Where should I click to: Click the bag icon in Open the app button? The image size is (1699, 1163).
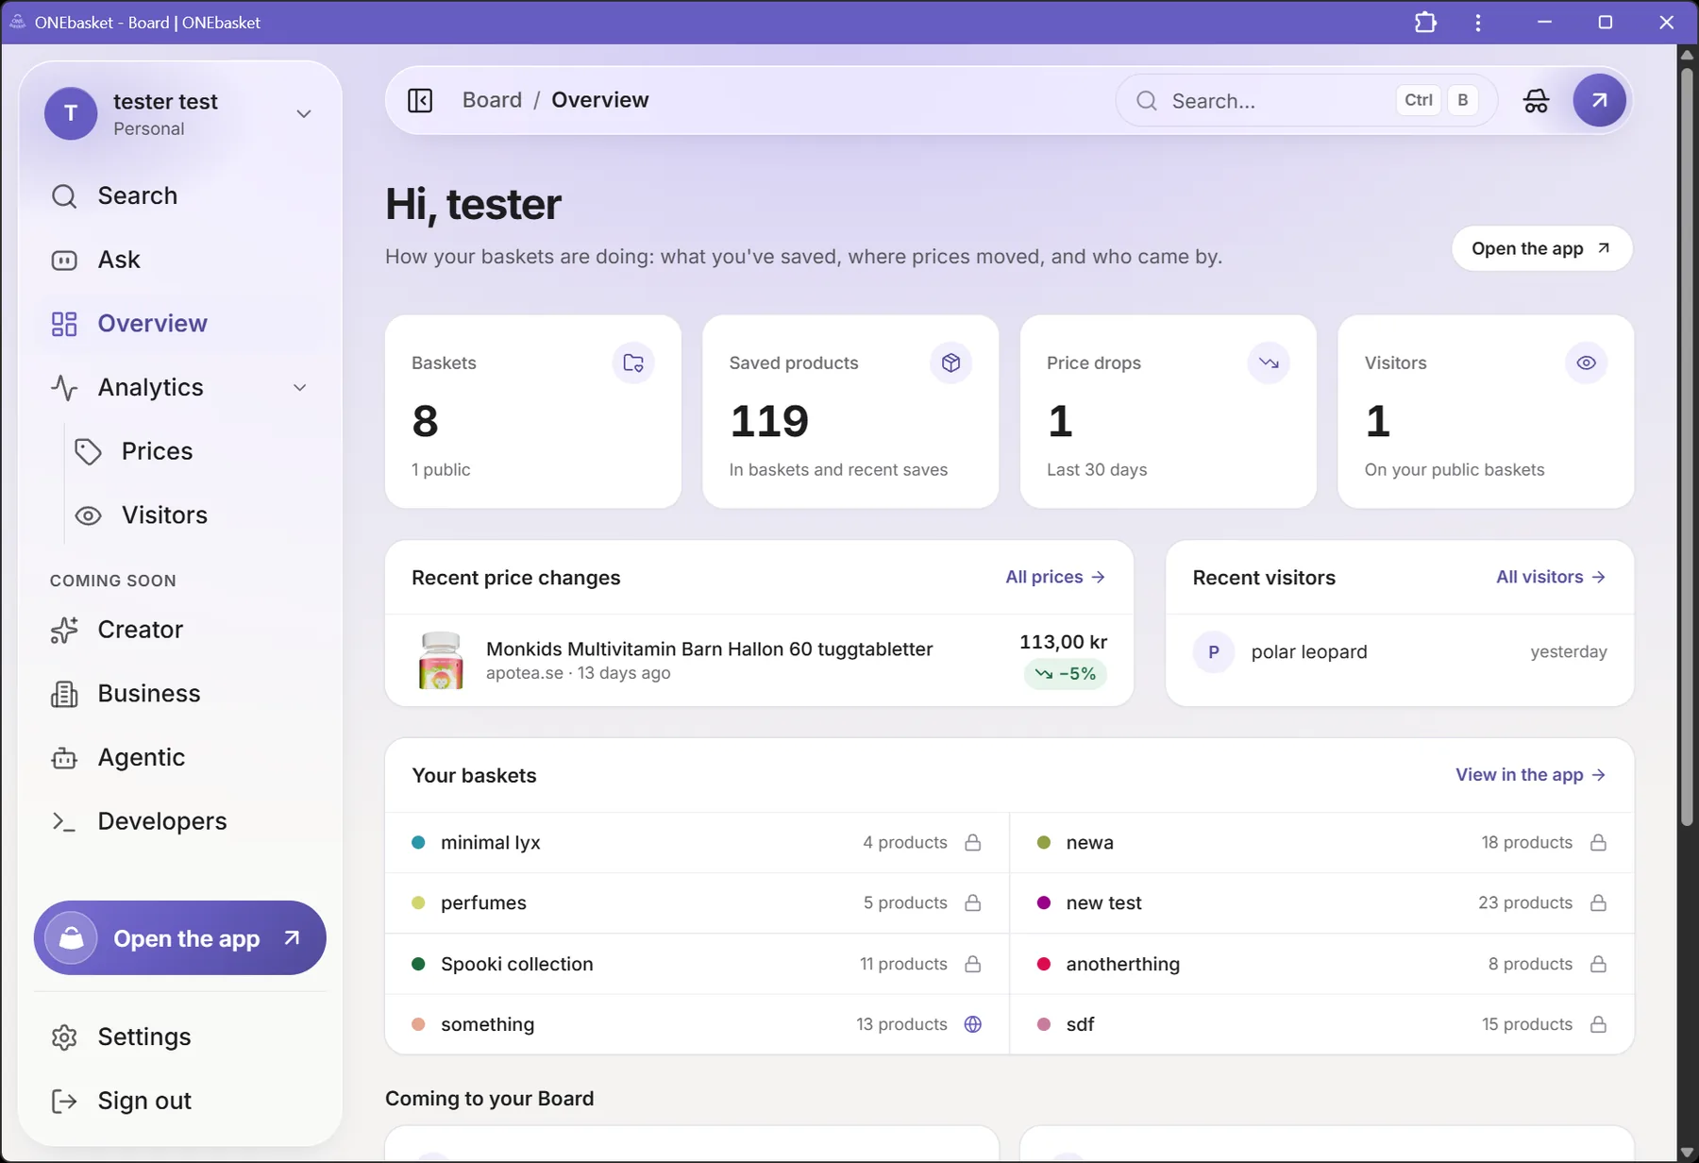pyautogui.click(x=72, y=938)
